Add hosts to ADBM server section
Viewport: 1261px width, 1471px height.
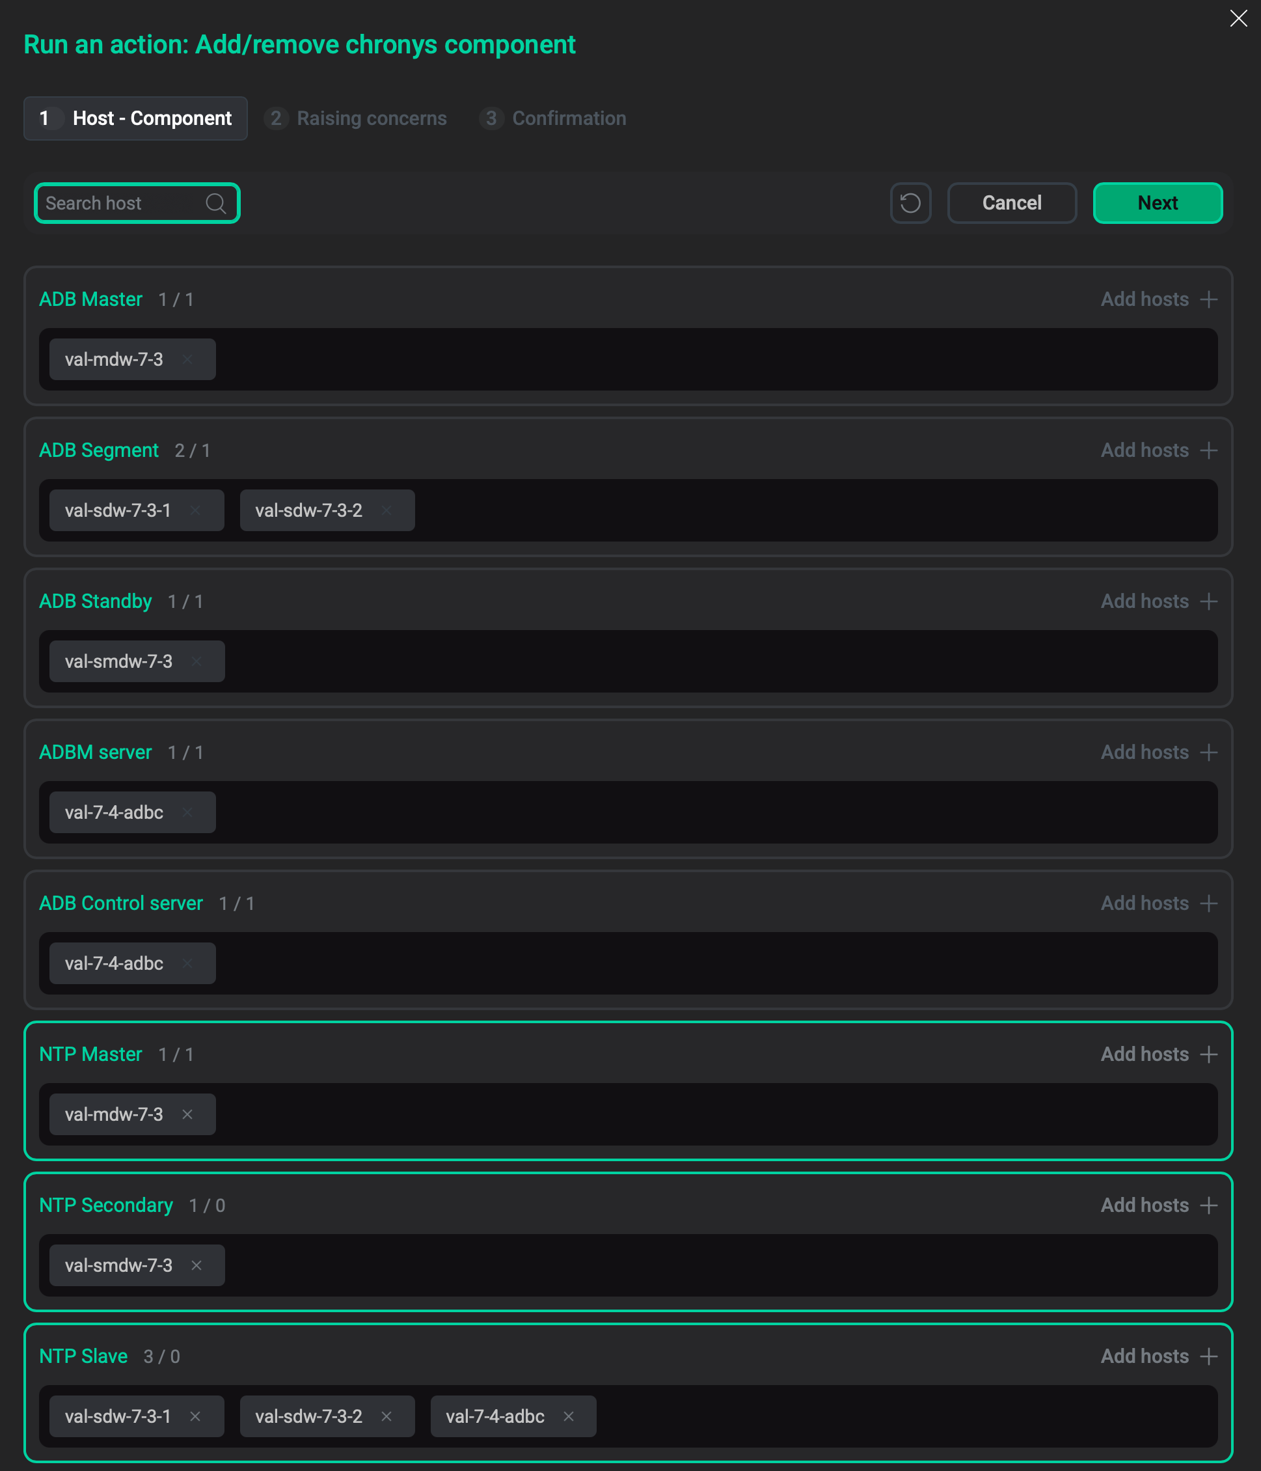pos(1158,752)
